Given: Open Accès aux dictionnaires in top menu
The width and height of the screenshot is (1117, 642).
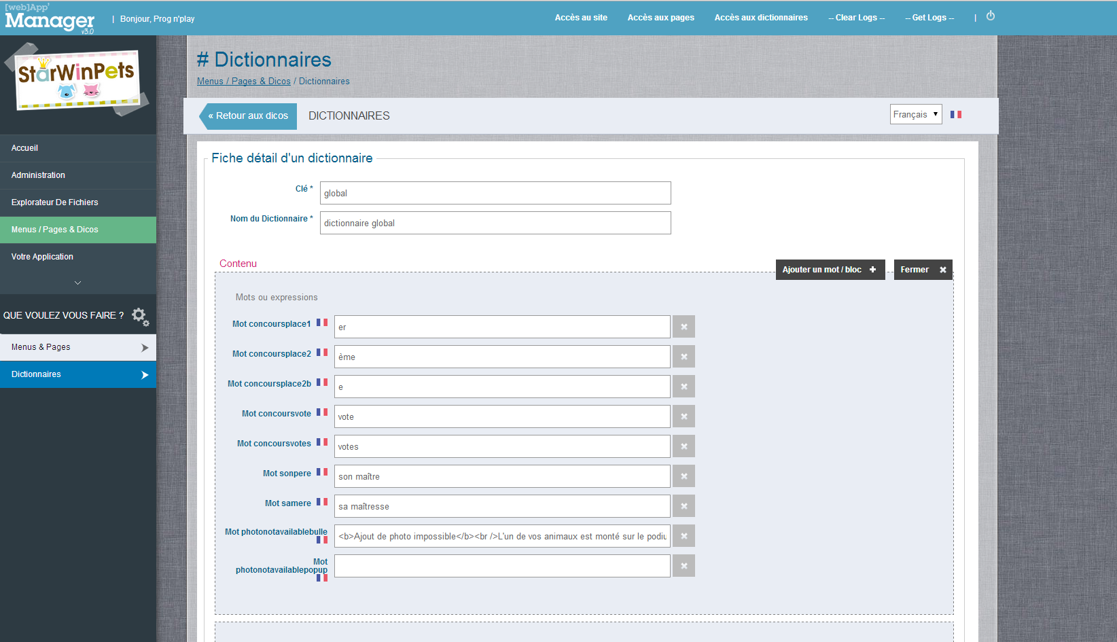Looking at the screenshot, I should point(761,18).
